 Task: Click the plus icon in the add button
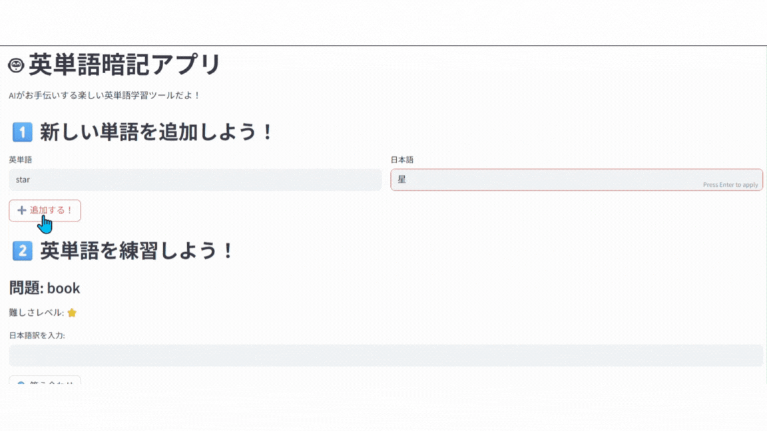pyautogui.click(x=22, y=210)
